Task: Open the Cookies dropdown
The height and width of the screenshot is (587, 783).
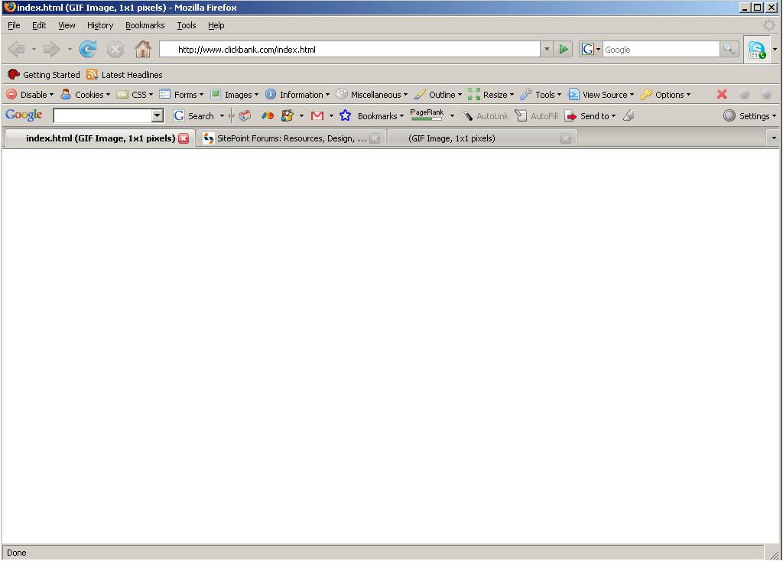Action: (x=86, y=94)
